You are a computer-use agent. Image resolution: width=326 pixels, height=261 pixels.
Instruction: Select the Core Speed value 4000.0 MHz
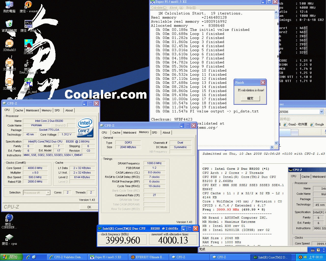click(35, 168)
